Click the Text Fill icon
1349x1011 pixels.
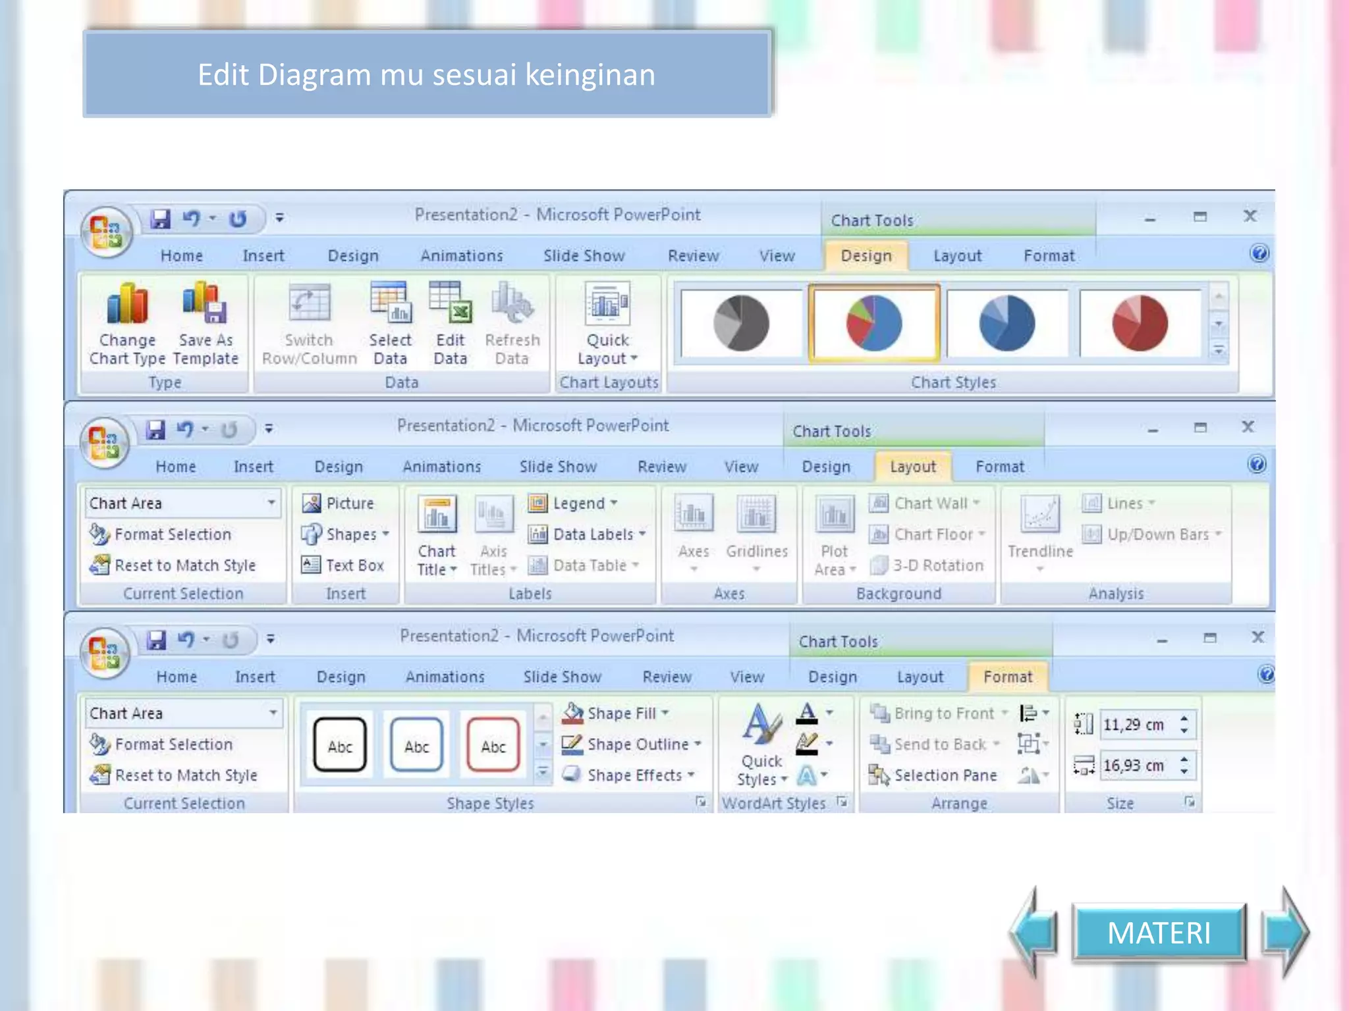point(808,713)
